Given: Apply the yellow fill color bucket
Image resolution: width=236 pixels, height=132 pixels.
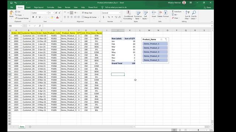Looking at the screenshot, I should point(52,17).
